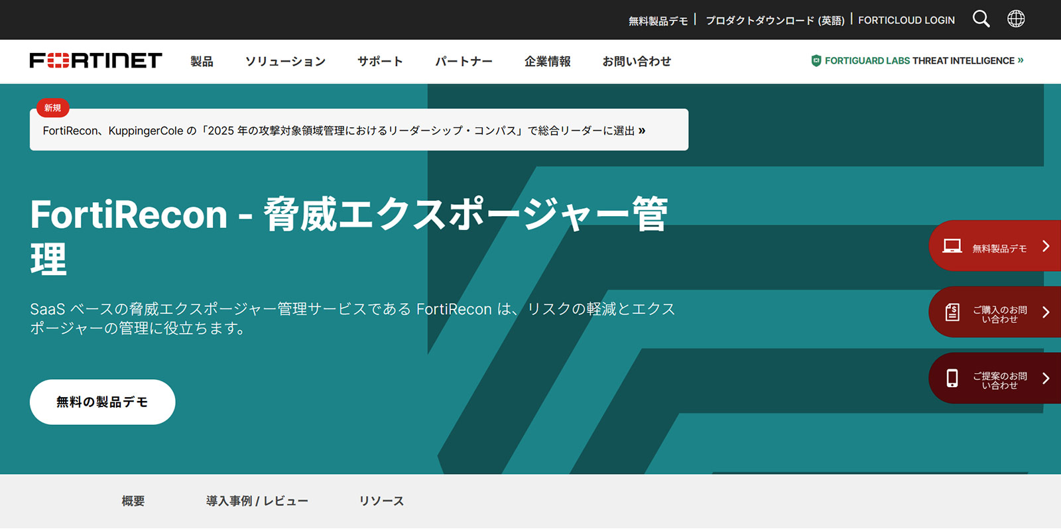This screenshot has width=1061, height=531.
Task: Open the パートナー menu
Action: (464, 61)
